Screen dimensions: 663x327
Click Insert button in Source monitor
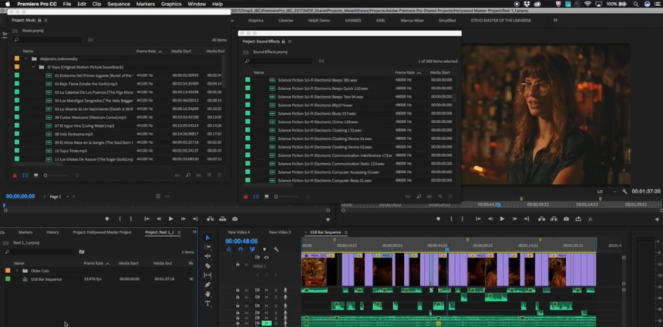point(210,219)
